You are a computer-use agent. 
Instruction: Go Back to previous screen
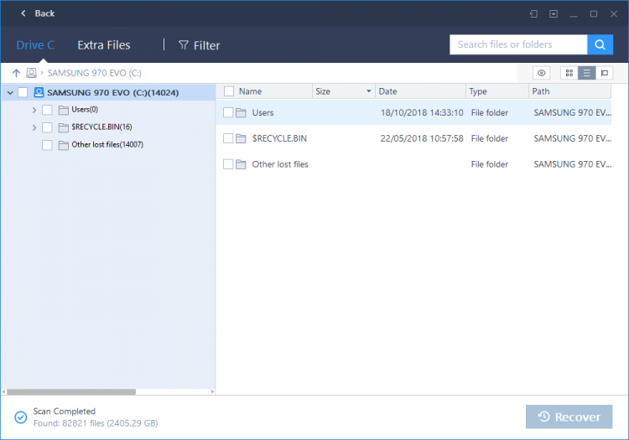(x=38, y=13)
